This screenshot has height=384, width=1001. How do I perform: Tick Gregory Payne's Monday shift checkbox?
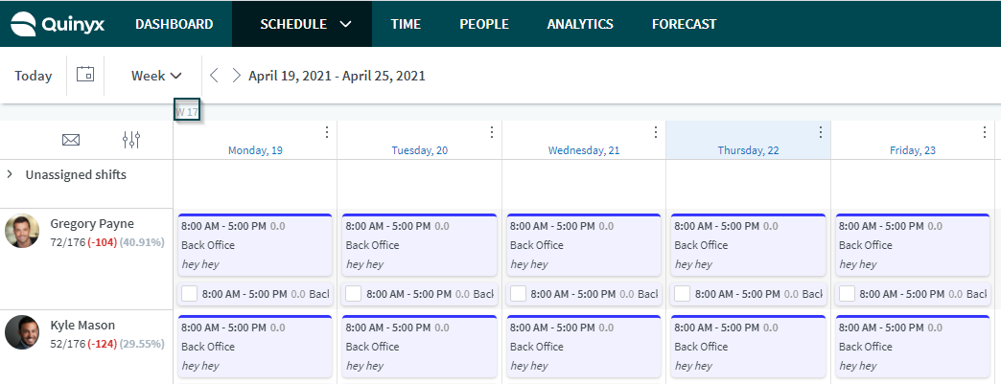point(190,294)
